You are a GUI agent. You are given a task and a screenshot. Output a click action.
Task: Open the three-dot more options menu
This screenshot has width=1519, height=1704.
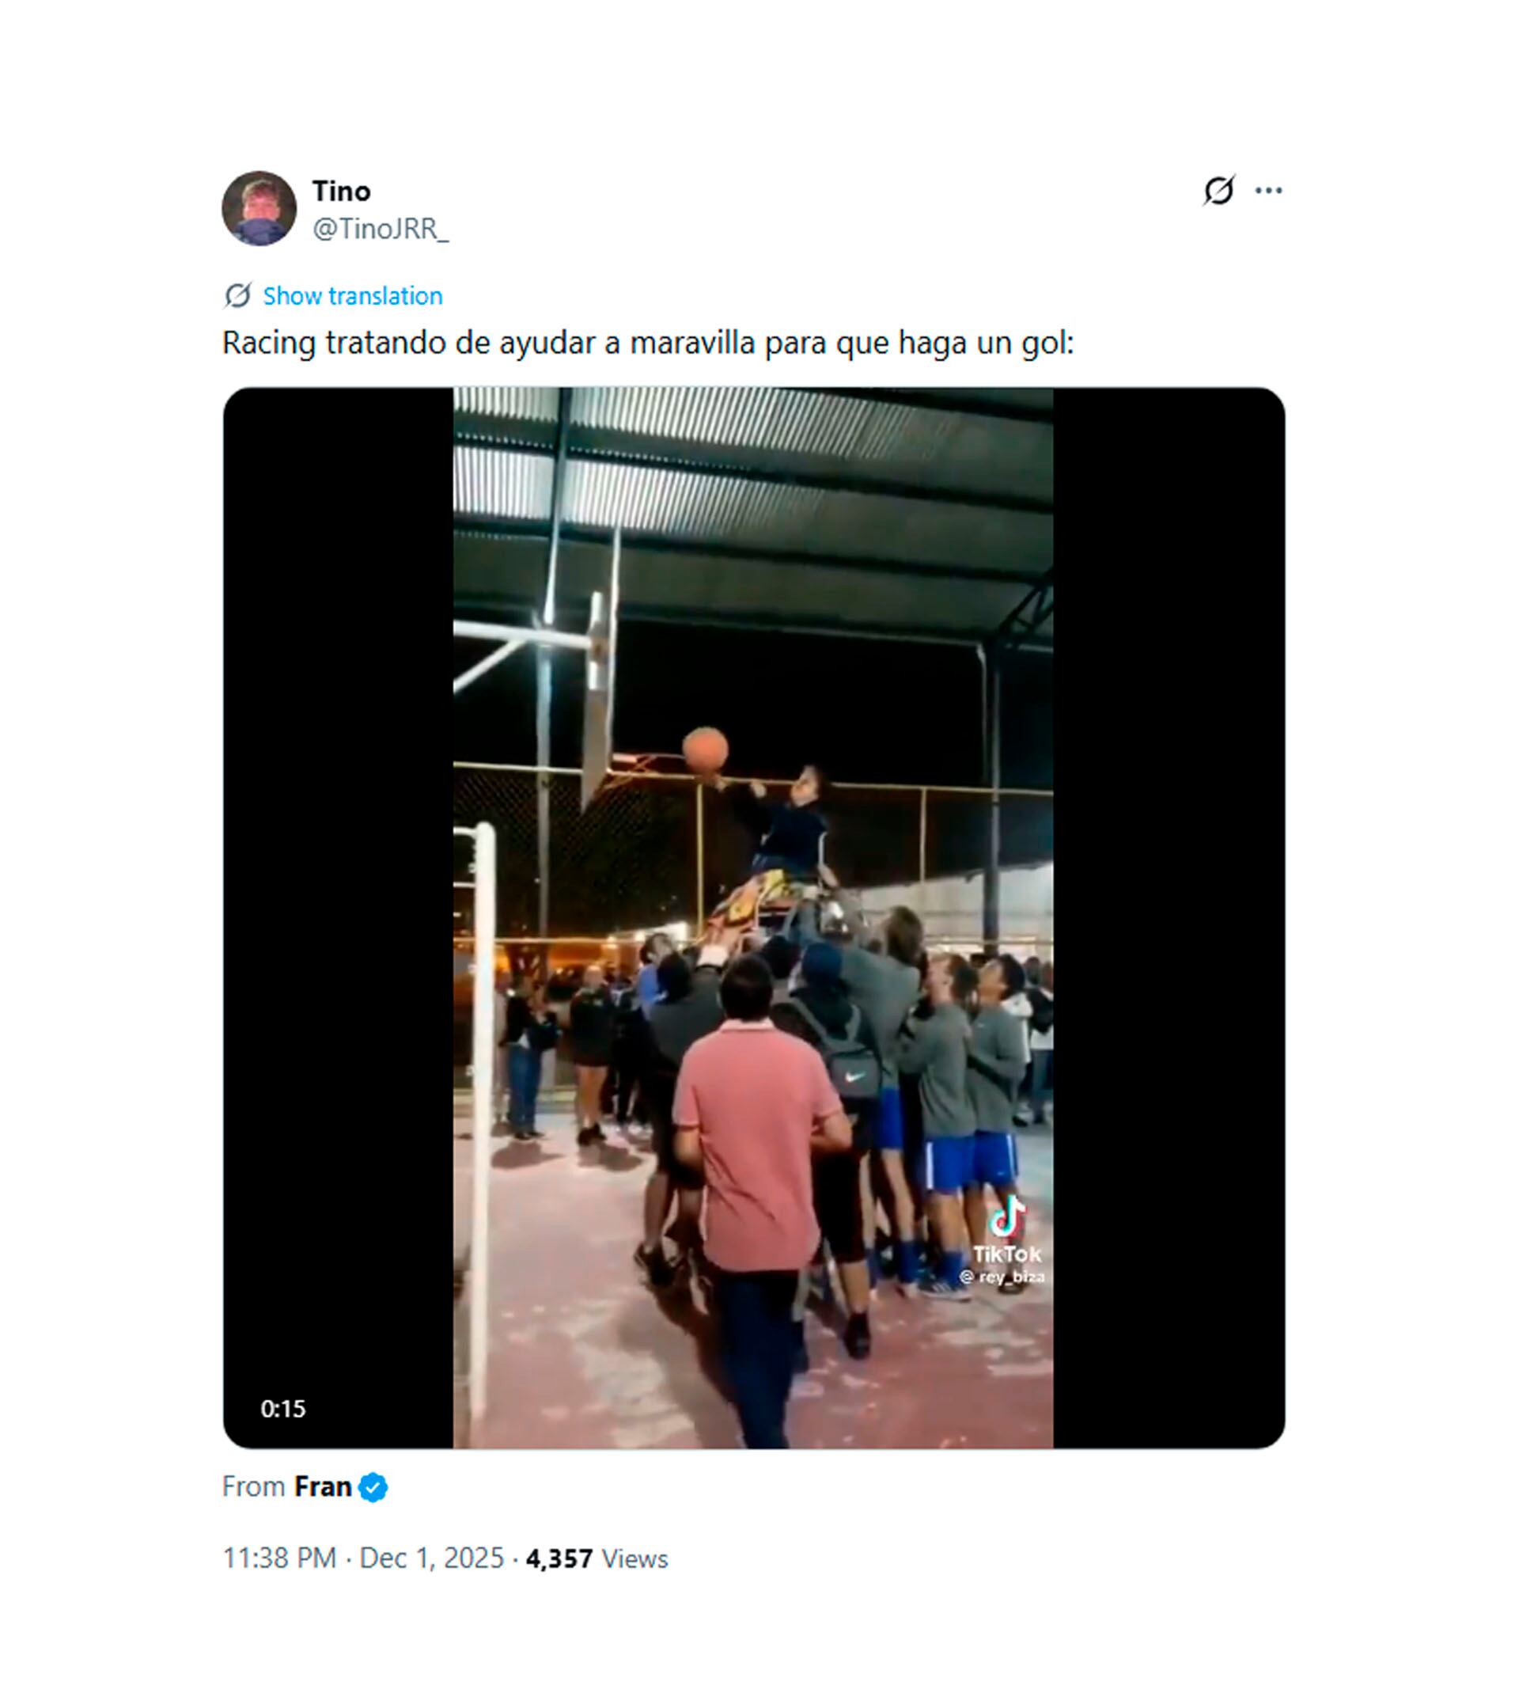[x=1269, y=191]
